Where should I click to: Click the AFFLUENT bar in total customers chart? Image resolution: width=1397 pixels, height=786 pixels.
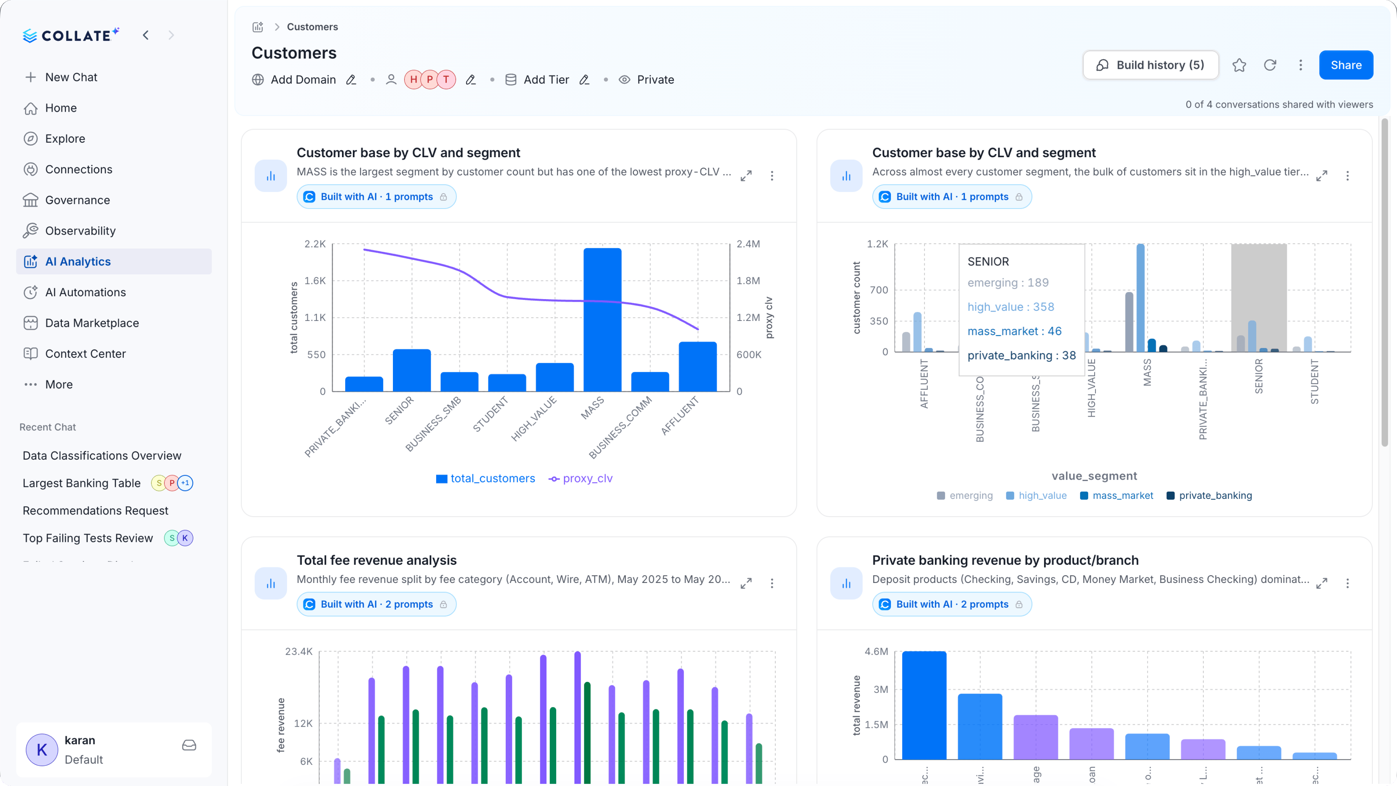[698, 367]
